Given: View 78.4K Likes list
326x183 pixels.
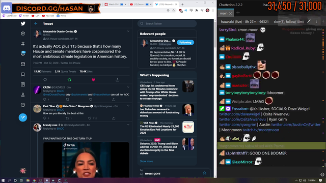Looking at the screenshot, I should click(x=86, y=71).
